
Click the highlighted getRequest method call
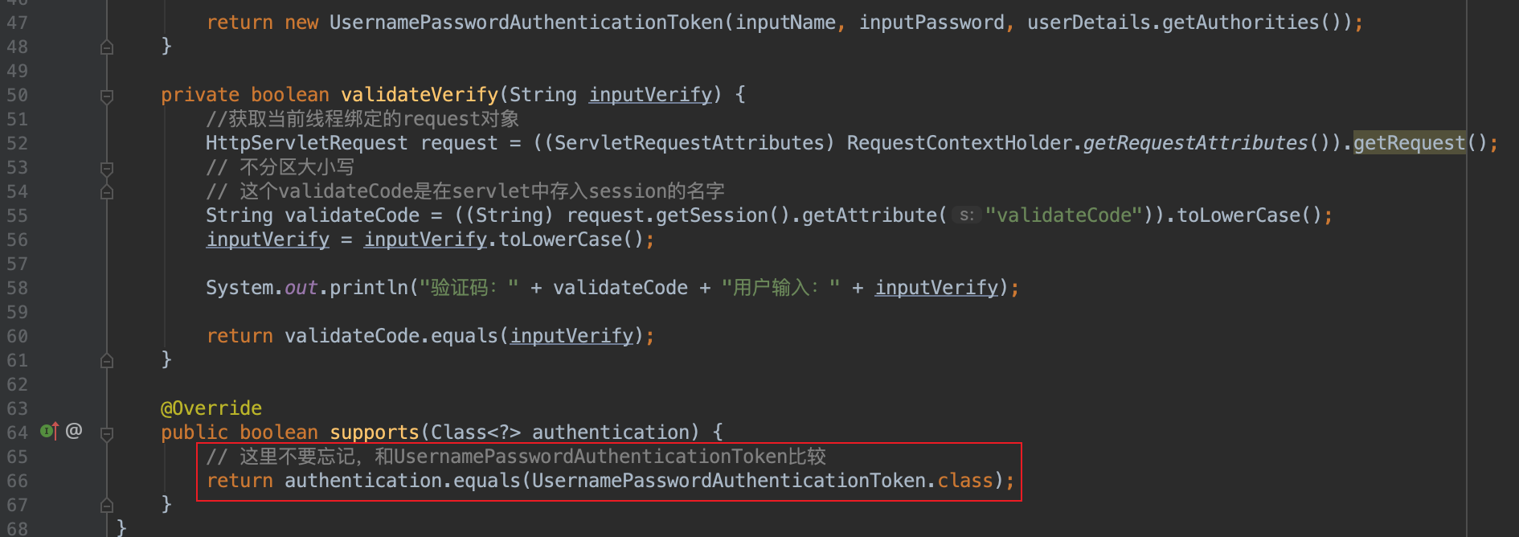[x=1409, y=143]
